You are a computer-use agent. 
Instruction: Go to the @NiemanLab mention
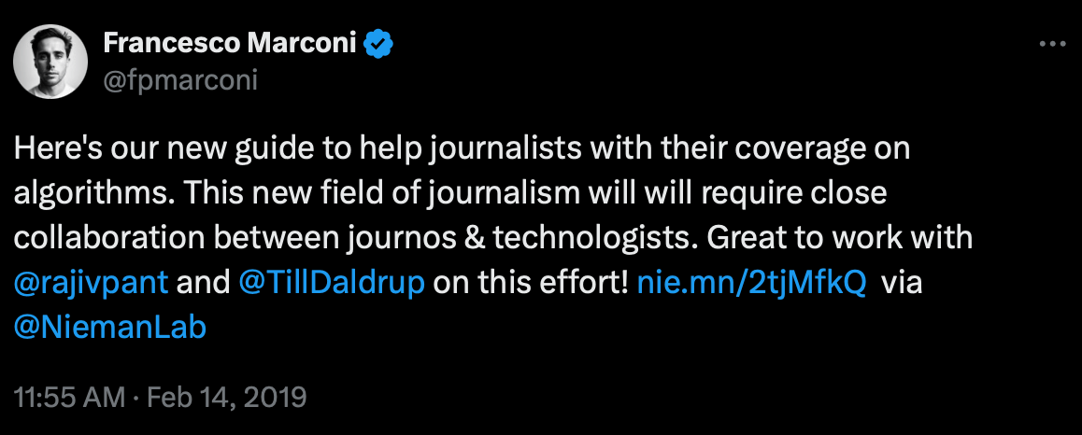tap(110, 328)
